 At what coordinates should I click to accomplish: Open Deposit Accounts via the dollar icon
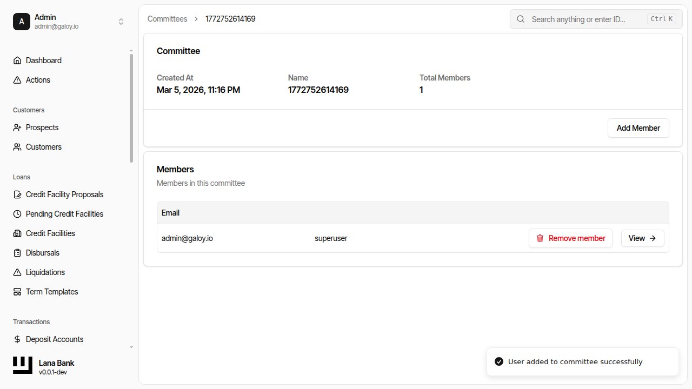[x=17, y=339]
